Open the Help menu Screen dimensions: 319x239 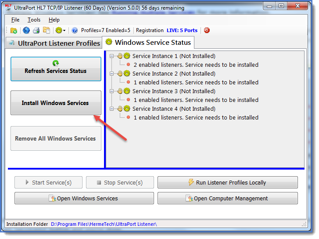tap(54, 20)
